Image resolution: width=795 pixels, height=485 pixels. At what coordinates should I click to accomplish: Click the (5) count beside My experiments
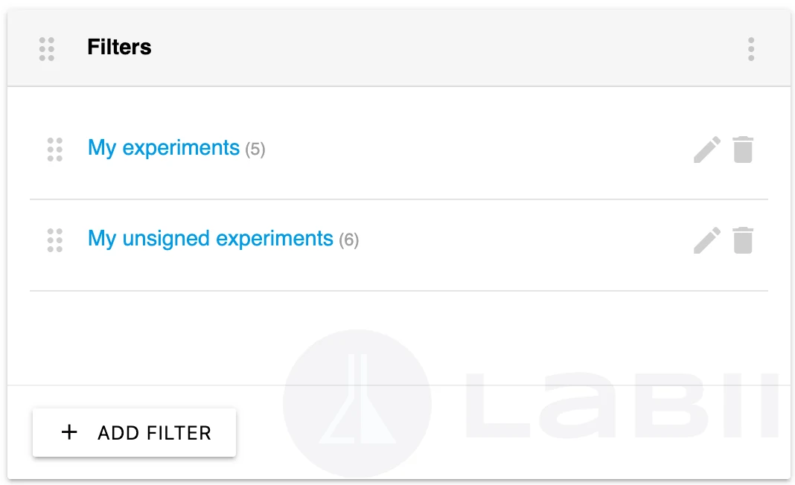255,150
